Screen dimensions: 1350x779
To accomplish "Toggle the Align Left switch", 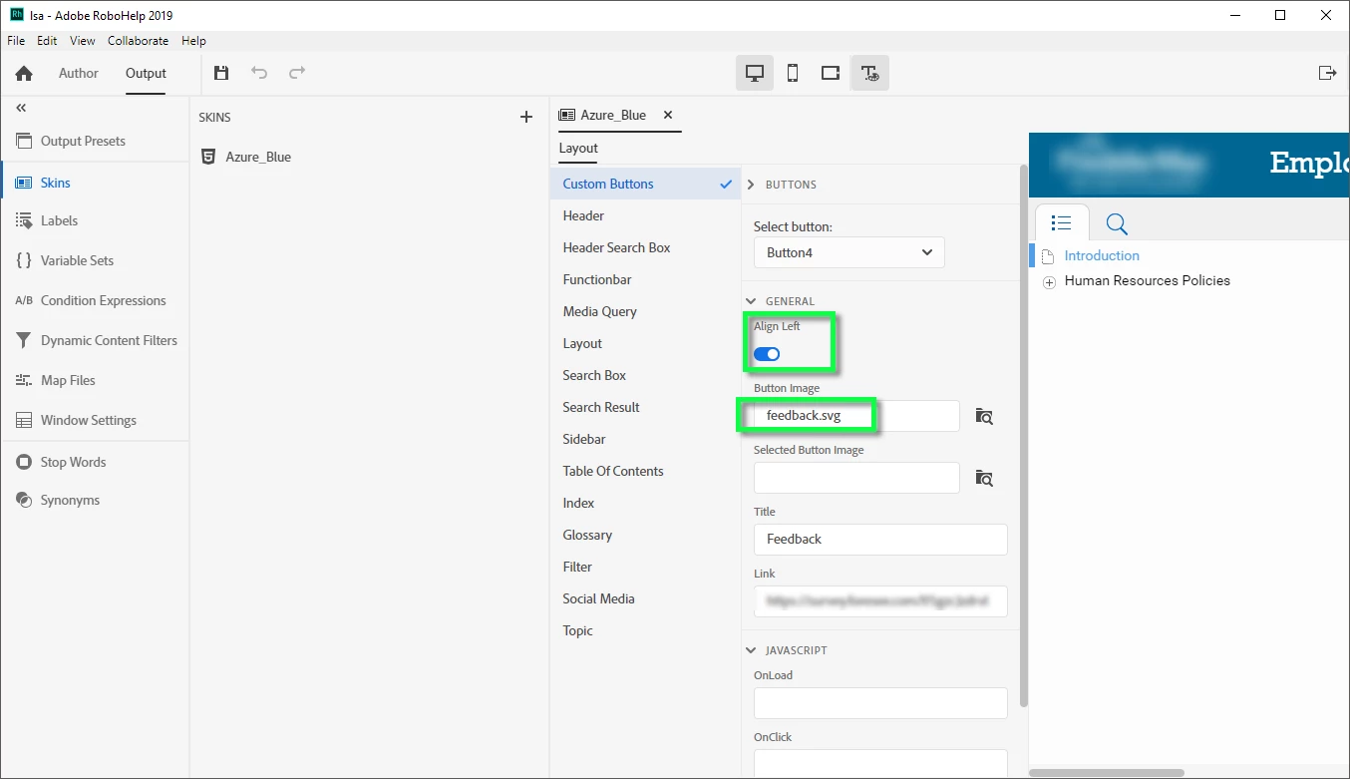I will (x=767, y=354).
